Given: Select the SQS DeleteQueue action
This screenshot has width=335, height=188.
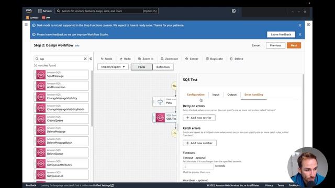Looking at the screenshot, I should pyautogui.click(x=61, y=152).
